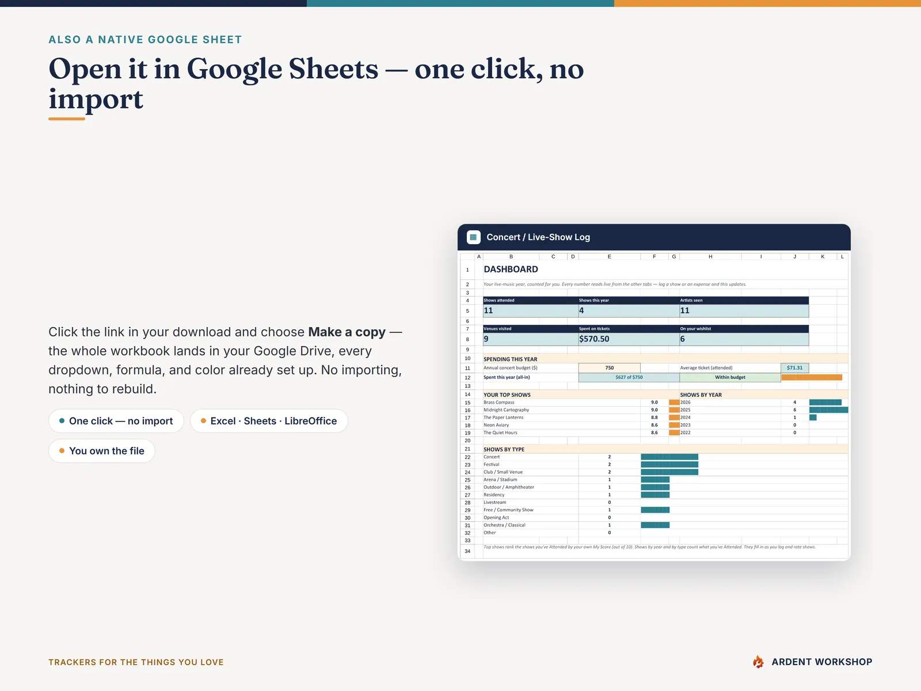
Task: Click the 'Free / Community Show' row label
Action: point(509,510)
